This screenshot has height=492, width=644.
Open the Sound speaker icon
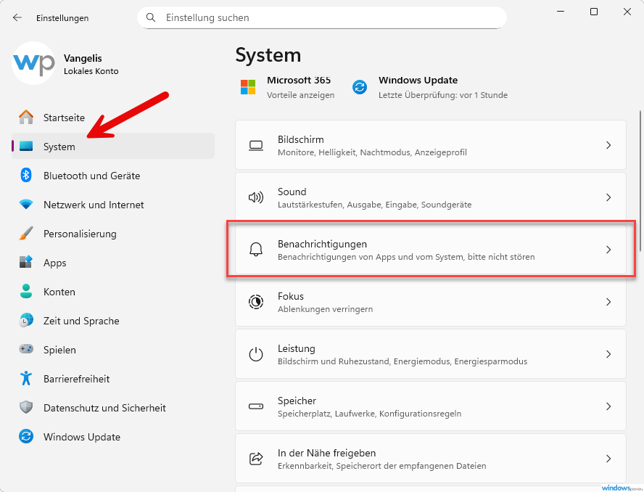[255, 197]
